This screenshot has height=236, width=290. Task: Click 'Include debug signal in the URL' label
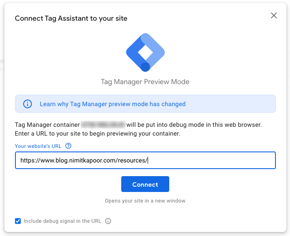click(x=62, y=221)
